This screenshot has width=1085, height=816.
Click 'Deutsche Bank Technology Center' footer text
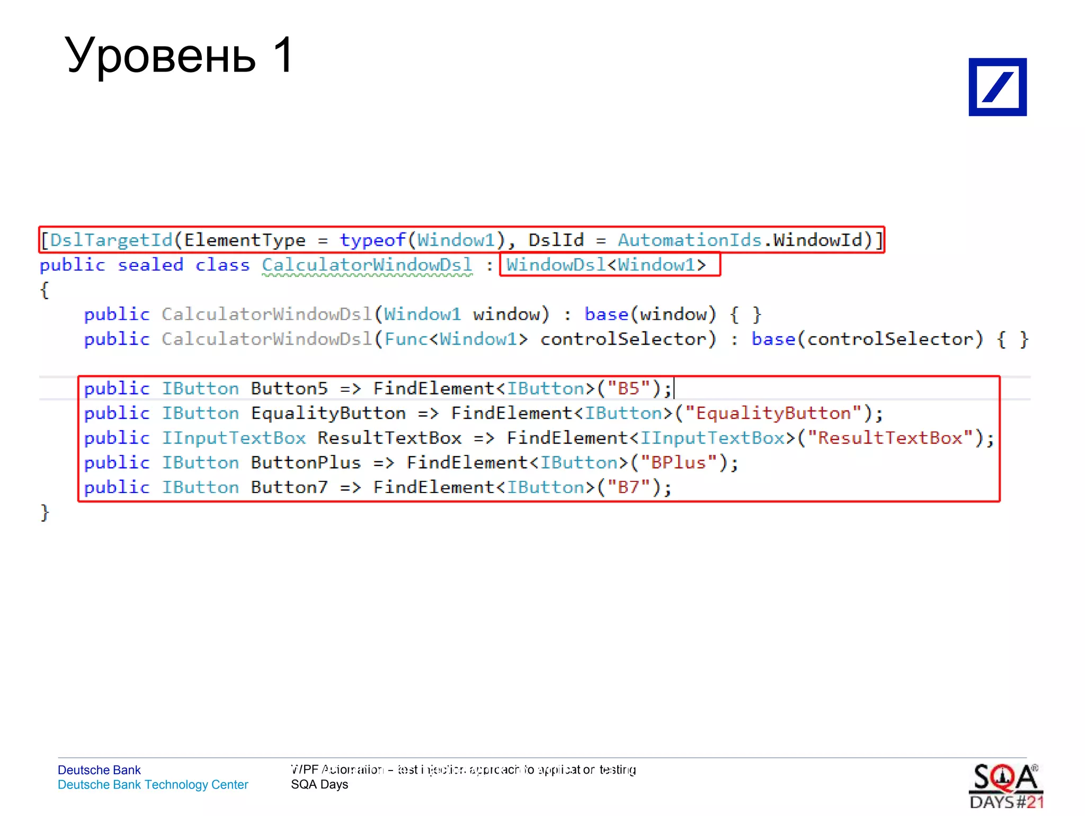153,785
